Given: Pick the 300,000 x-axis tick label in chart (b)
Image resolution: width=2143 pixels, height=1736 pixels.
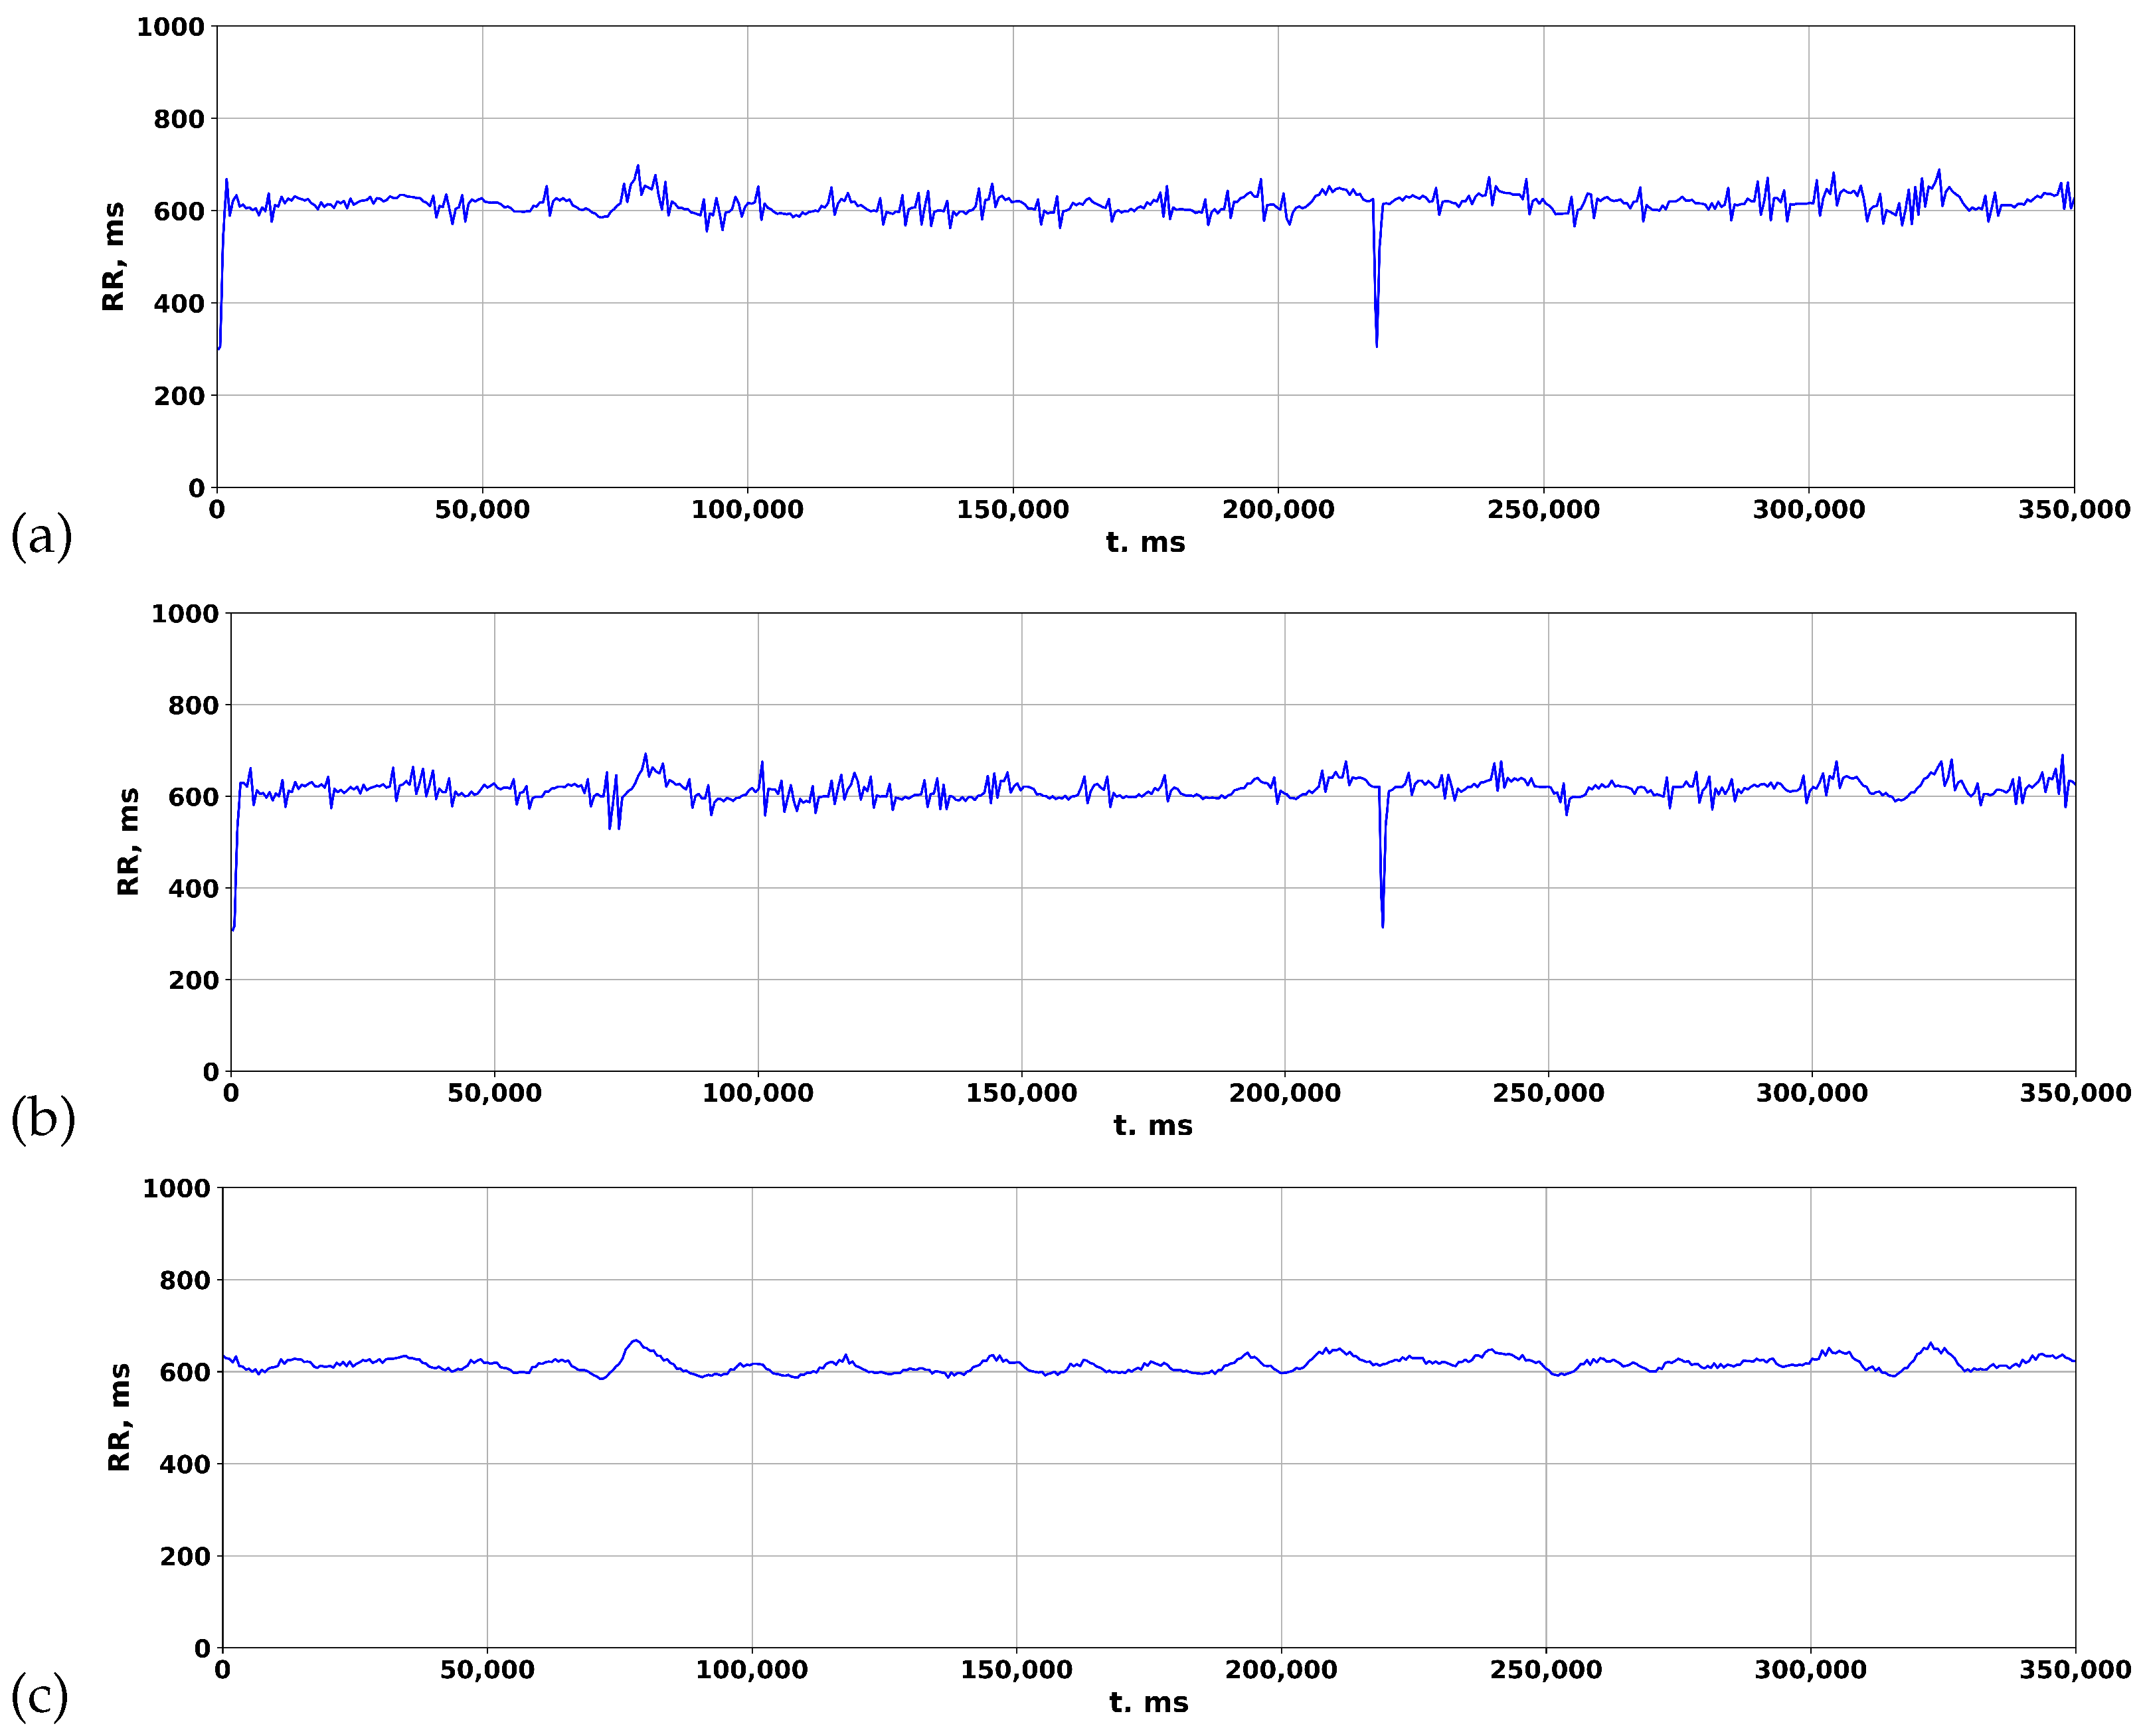Looking at the screenshot, I should coord(1812,1093).
